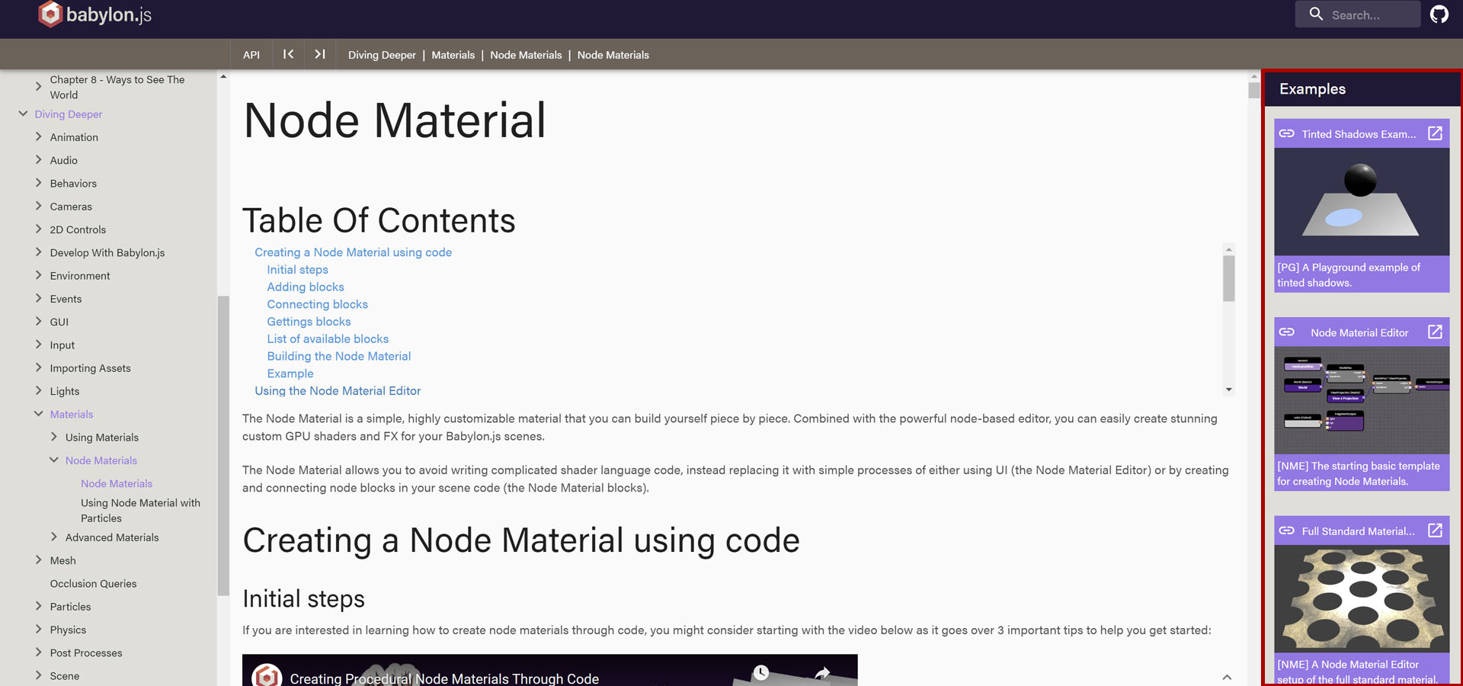Click last Node Materials breadcrumb
1463x686 pixels.
point(613,55)
